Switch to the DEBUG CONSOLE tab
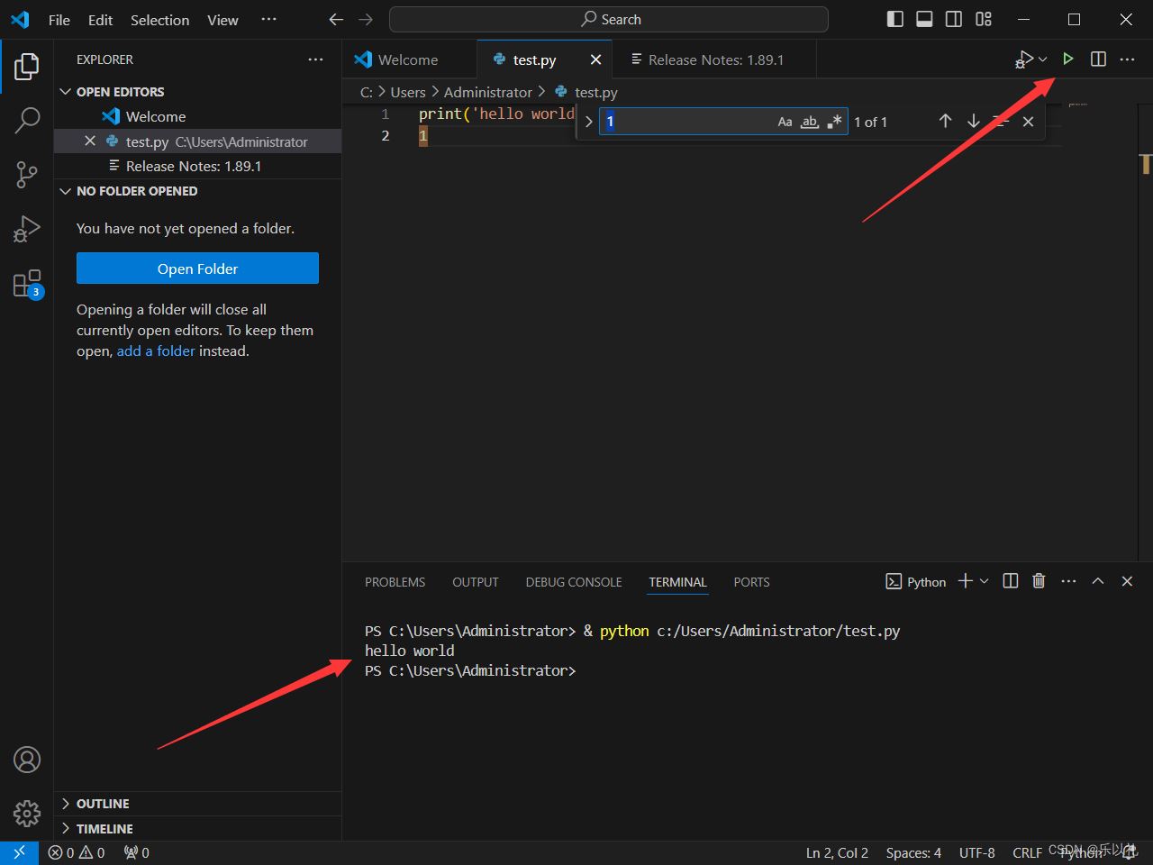This screenshot has width=1153, height=865. tap(573, 582)
